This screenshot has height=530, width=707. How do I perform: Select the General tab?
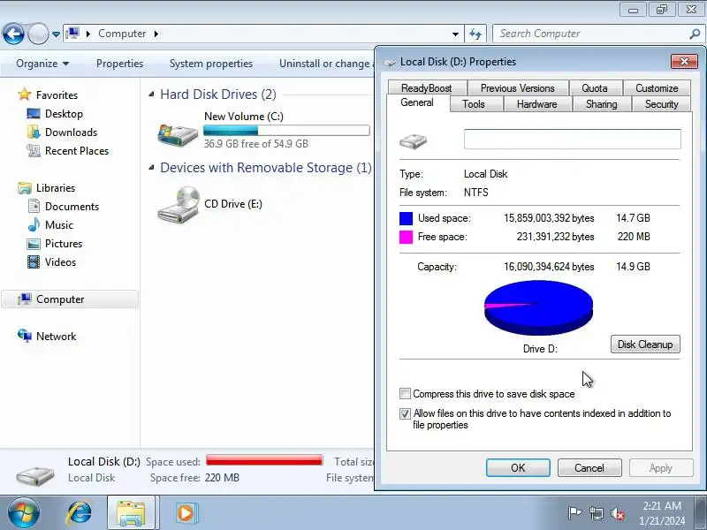[x=417, y=102]
